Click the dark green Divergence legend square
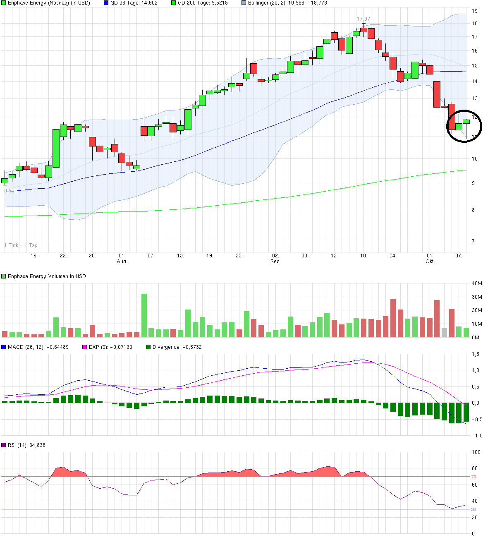495x540 pixels. tap(148, 347)
